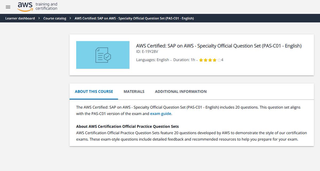This screenshot has width=320, height=171.
Task: Open Course catalog breadcrumb link
Action: 55,18
